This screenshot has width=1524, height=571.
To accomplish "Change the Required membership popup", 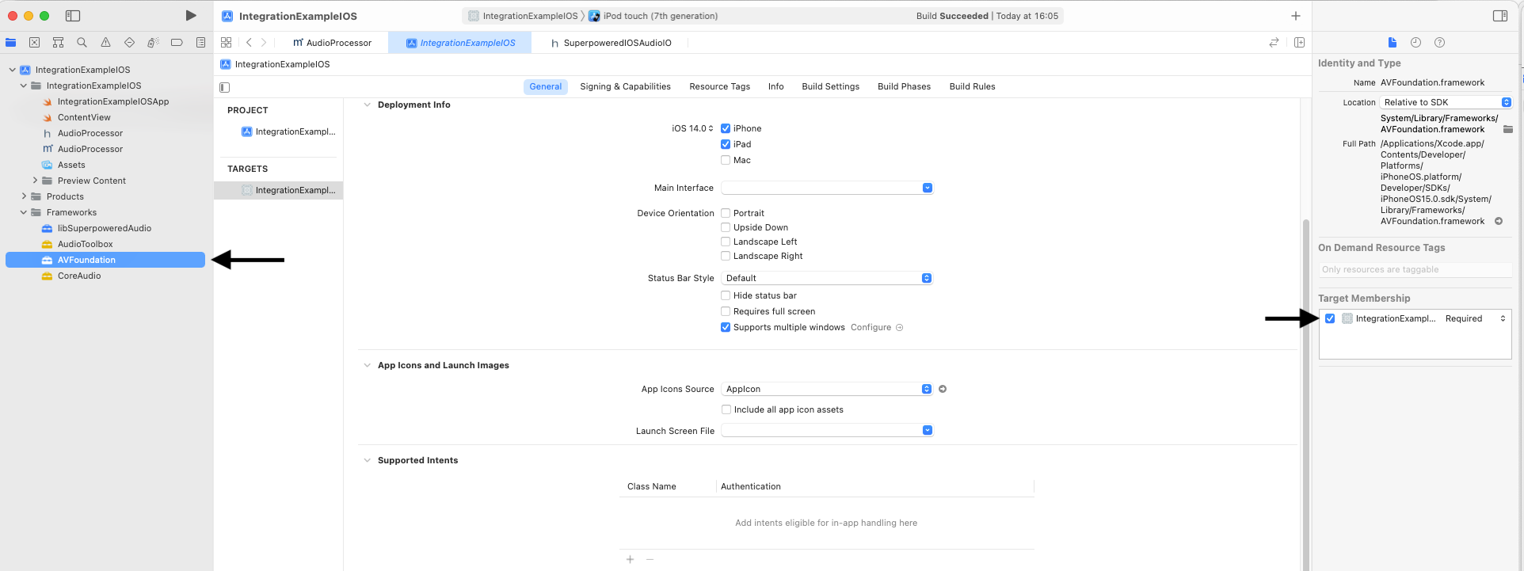I will (x=1475, y=318).
